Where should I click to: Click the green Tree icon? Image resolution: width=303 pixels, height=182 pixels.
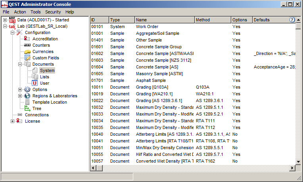(x=27, y=108)
